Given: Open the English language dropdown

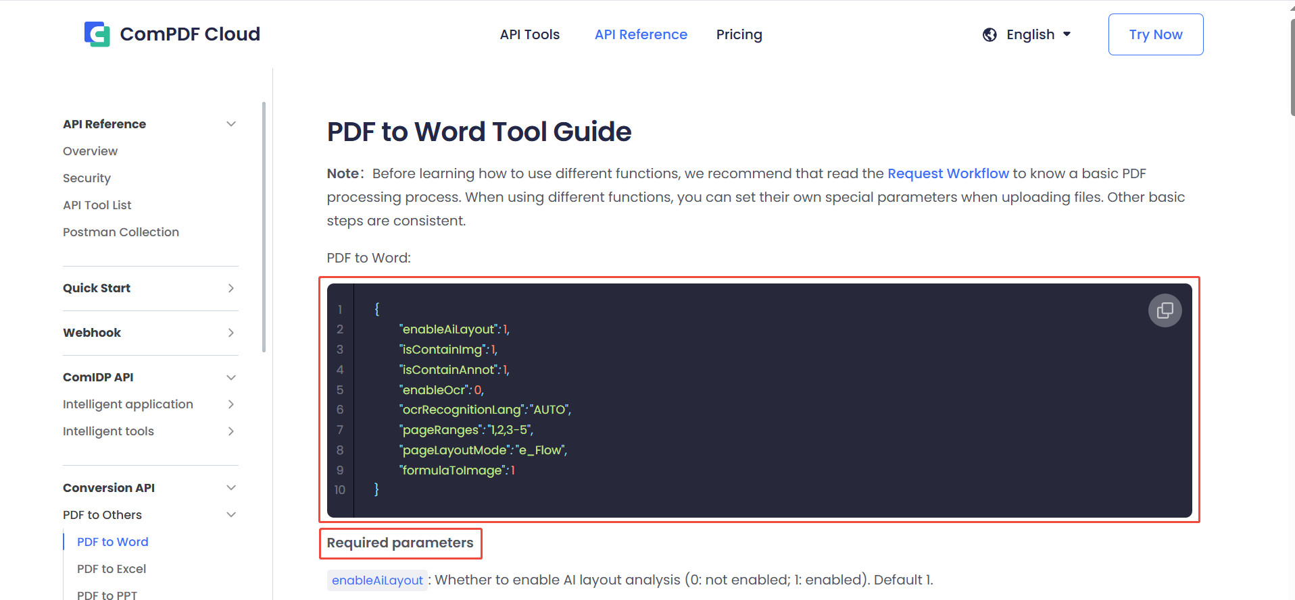Looking at the screenshot, I should [1038, 34].
